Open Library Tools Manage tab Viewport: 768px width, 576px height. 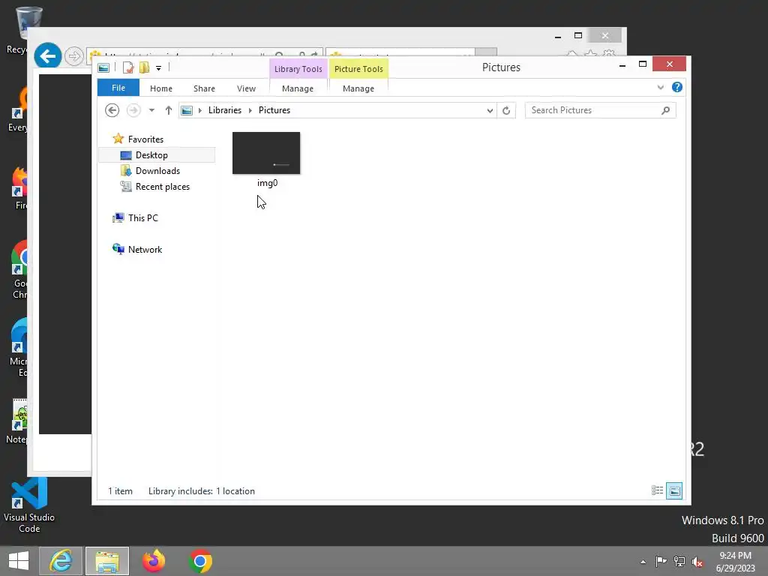pos(298,88)
